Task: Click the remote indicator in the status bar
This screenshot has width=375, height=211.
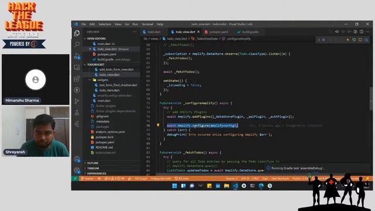Action: pyautogui.click(x=75, y=178)
